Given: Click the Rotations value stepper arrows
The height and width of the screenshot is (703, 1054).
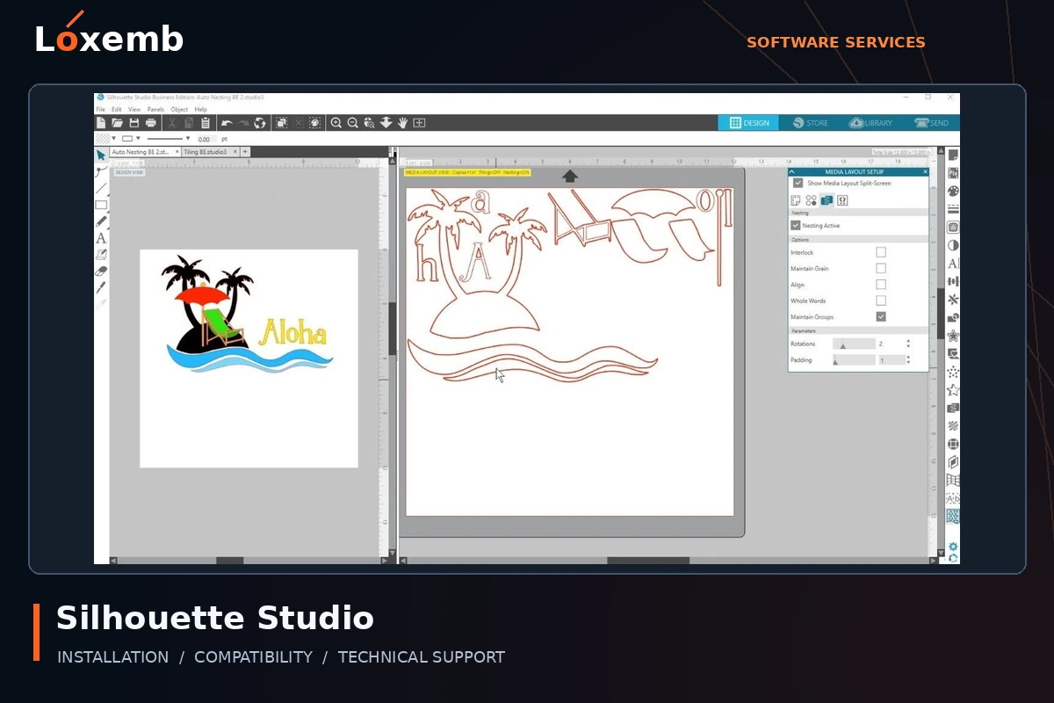Looking at the screenshot, I should click(x=908, y=344).
